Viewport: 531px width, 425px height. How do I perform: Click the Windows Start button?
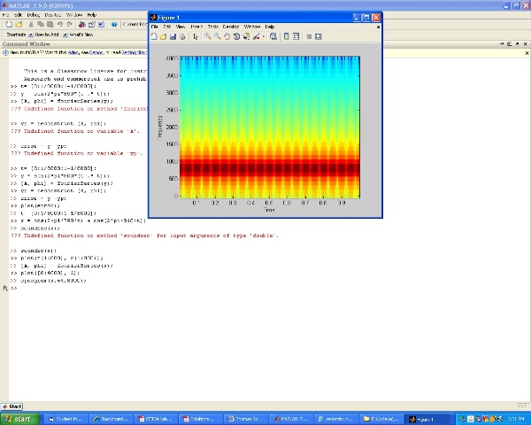[x=18, y=418]
